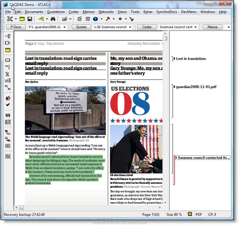This screenshot has height=225, width=239.
Task: Click the open folder icon in the toolbar
Action: (65, 19)
